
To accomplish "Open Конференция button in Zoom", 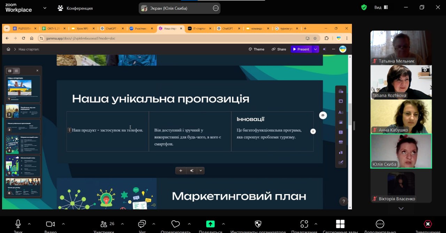I will pos(75,8).
